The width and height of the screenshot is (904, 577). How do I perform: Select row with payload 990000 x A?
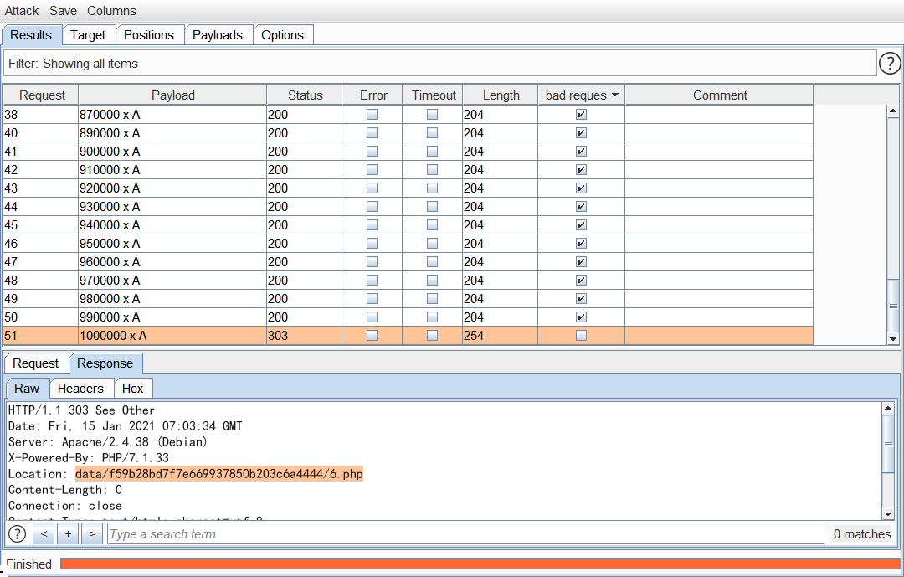(x=408, y=317)
